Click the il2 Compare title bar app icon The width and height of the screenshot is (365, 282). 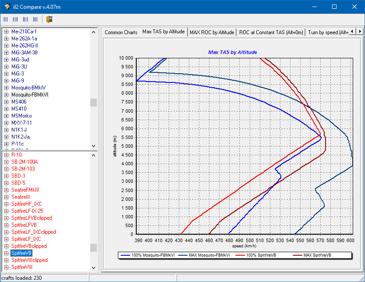coord(7,7)
